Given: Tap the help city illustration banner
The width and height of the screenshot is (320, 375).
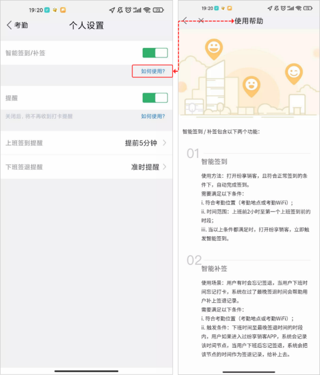Looking at the screenshot, I should (249, 74).
